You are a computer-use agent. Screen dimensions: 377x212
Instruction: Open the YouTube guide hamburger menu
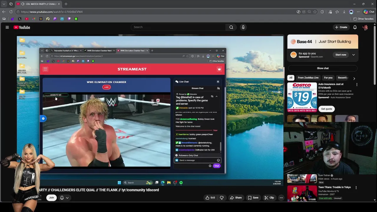(x=7, y=27)
